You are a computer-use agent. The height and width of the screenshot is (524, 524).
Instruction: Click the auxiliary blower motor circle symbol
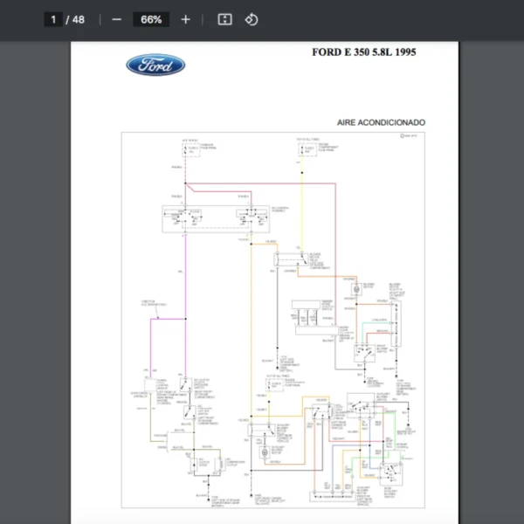click(x=264, y=452)
